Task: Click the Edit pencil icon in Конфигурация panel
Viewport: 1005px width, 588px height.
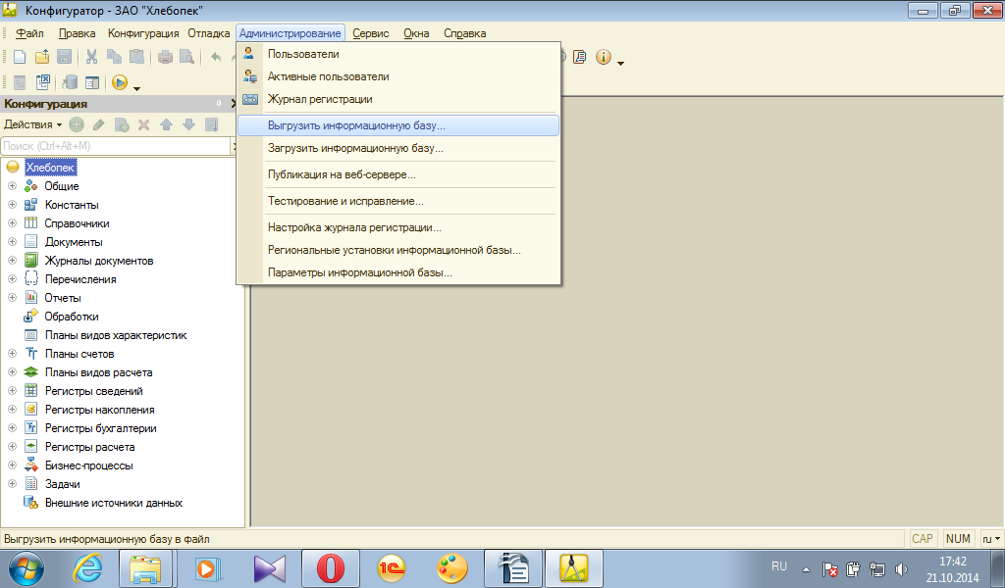Action: pyautogui.click(x=99, y=124)
